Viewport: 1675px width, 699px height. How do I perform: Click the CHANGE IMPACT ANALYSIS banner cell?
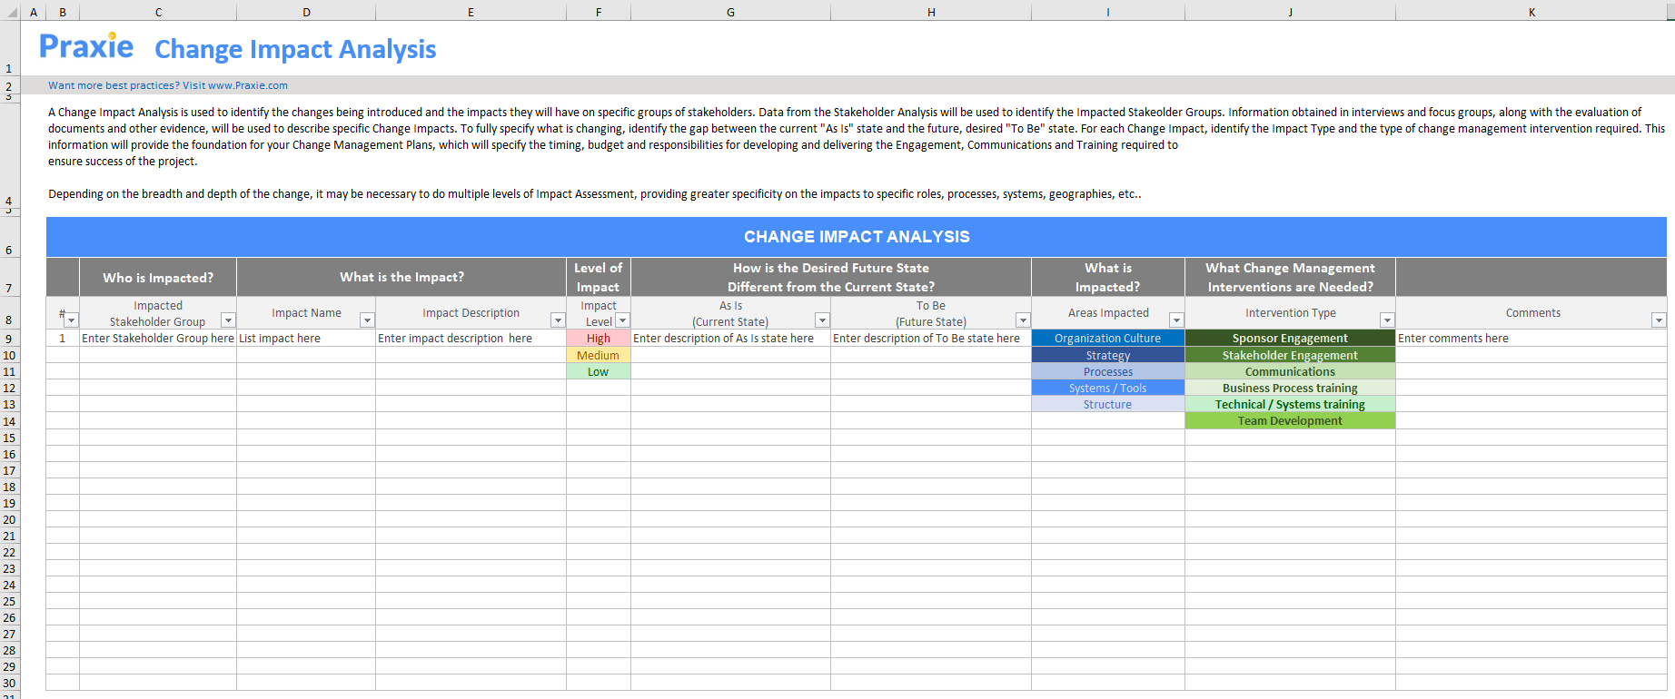[857, 237]
